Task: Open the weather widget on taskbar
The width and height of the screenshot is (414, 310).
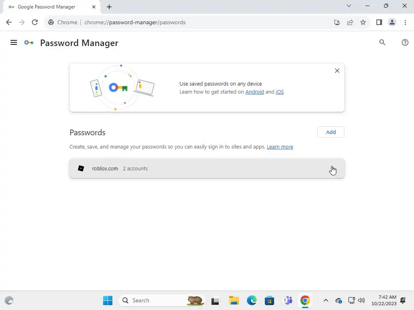Action: (x=9, y=300)
